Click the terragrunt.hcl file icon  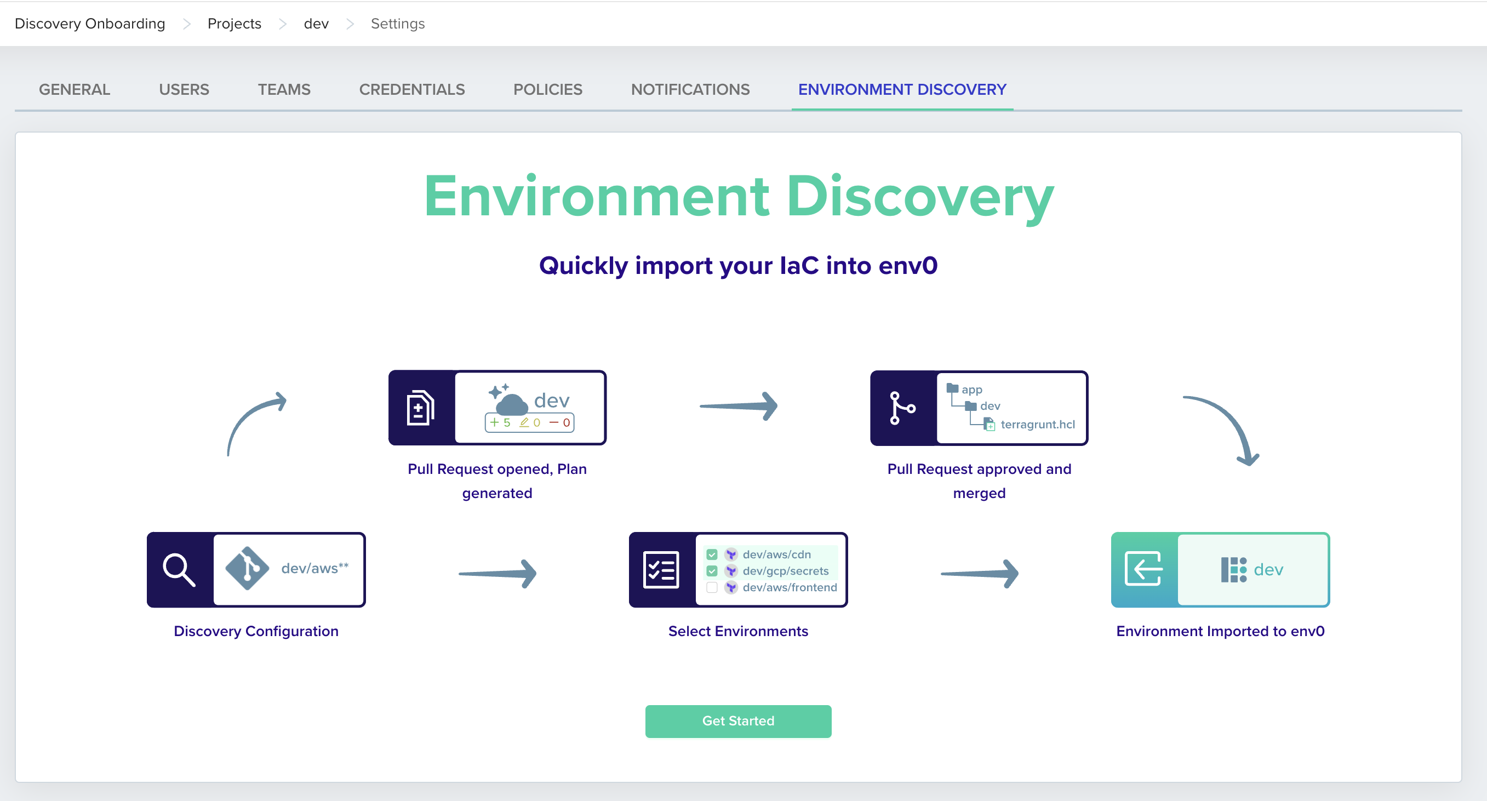(990, 425)
